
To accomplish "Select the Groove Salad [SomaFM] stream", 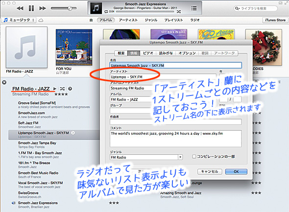I will [54, 105].
